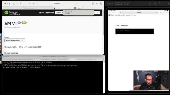Click the API V1 title

pos(11,24)
